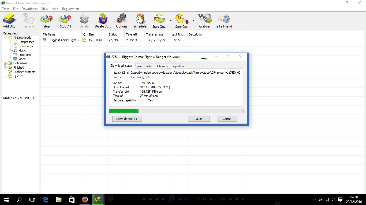Collapse the All Downloads tree branch

click(x=6, y=37)
